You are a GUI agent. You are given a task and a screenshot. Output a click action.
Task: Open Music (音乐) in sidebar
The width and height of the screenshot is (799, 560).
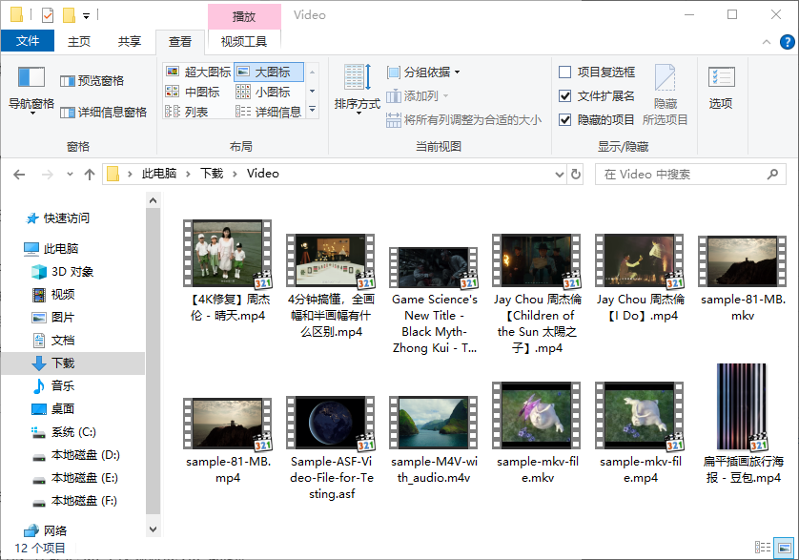coord(63,386)
